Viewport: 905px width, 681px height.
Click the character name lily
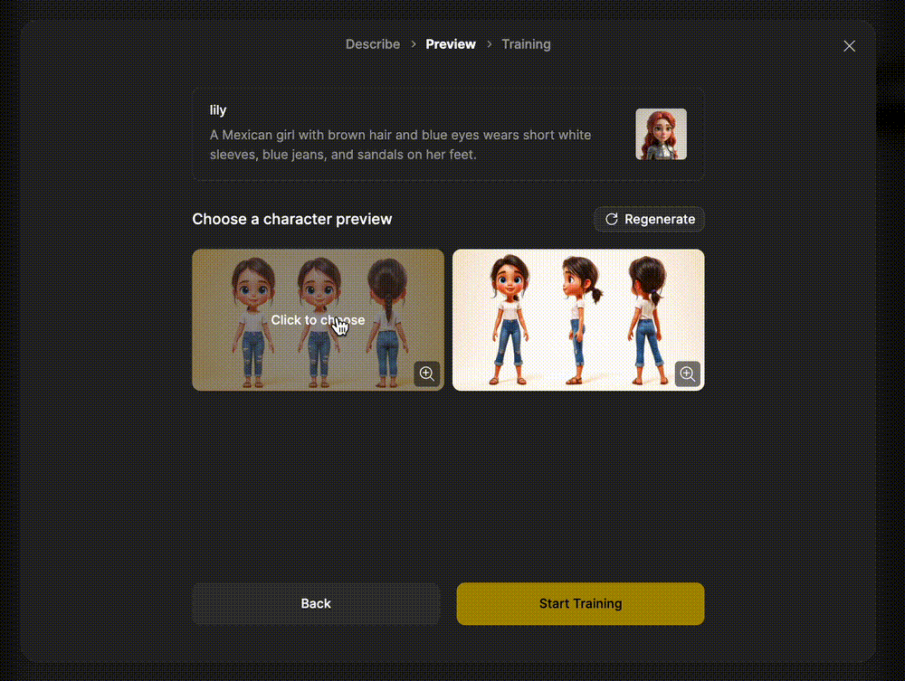[x=218, y=110]
